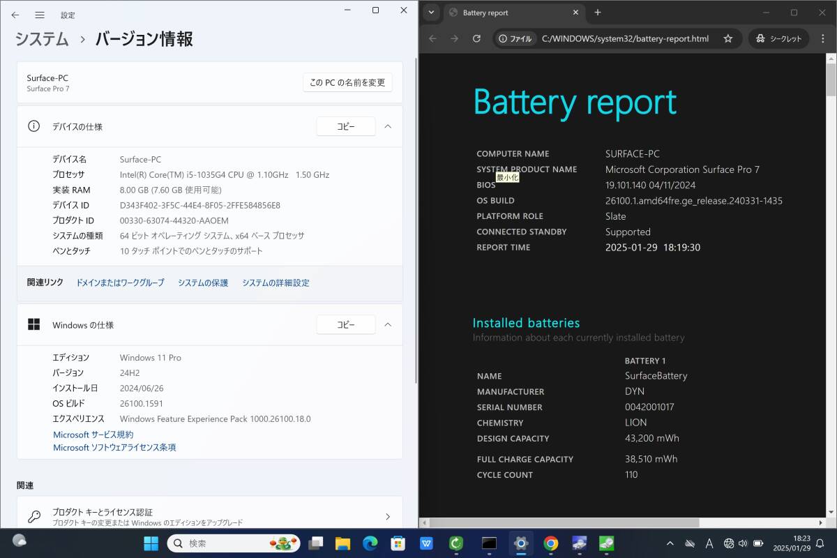Open network quick settings in the tray
The height and width of the screenshot is (558, 837).
(729, 543)
